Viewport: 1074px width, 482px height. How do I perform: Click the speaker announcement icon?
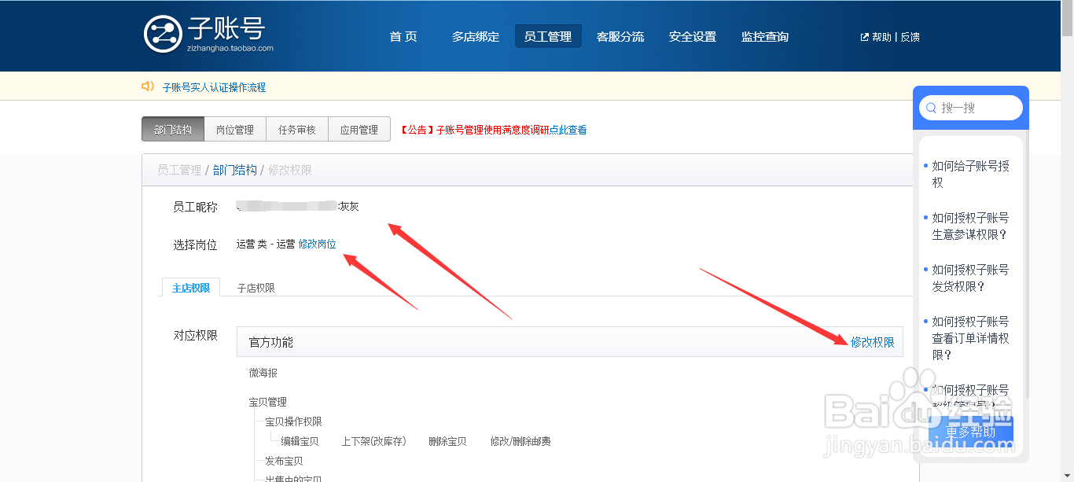148,86
